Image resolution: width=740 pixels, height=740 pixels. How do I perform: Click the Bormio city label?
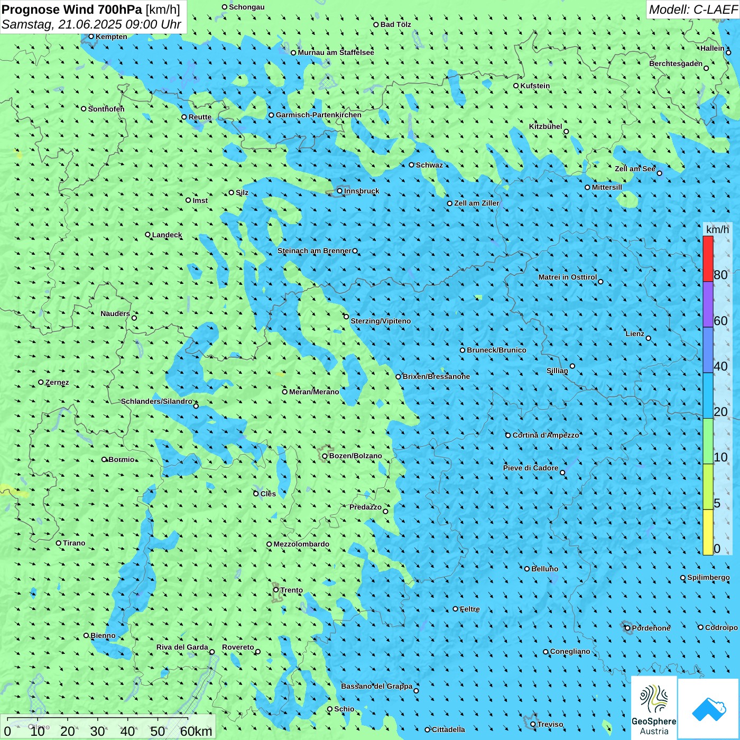coord(122,459)
